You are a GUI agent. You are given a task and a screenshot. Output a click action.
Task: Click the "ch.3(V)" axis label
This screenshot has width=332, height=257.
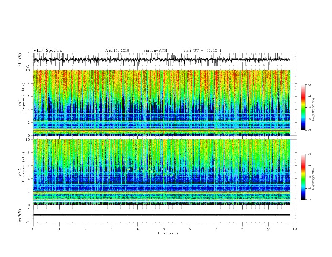20,215
